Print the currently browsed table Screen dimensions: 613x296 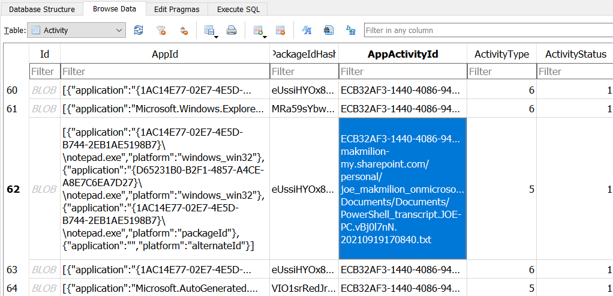pos(232,30)
